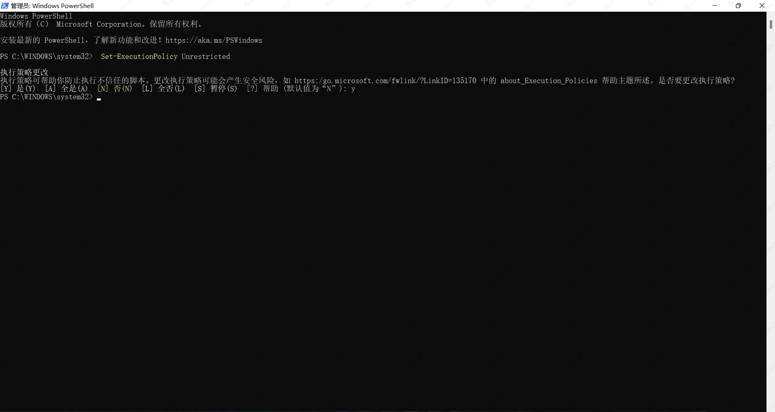Click the vertical scrollbar thumb
Viewport: 775px width, 412px height.
(x=771, y=24)
